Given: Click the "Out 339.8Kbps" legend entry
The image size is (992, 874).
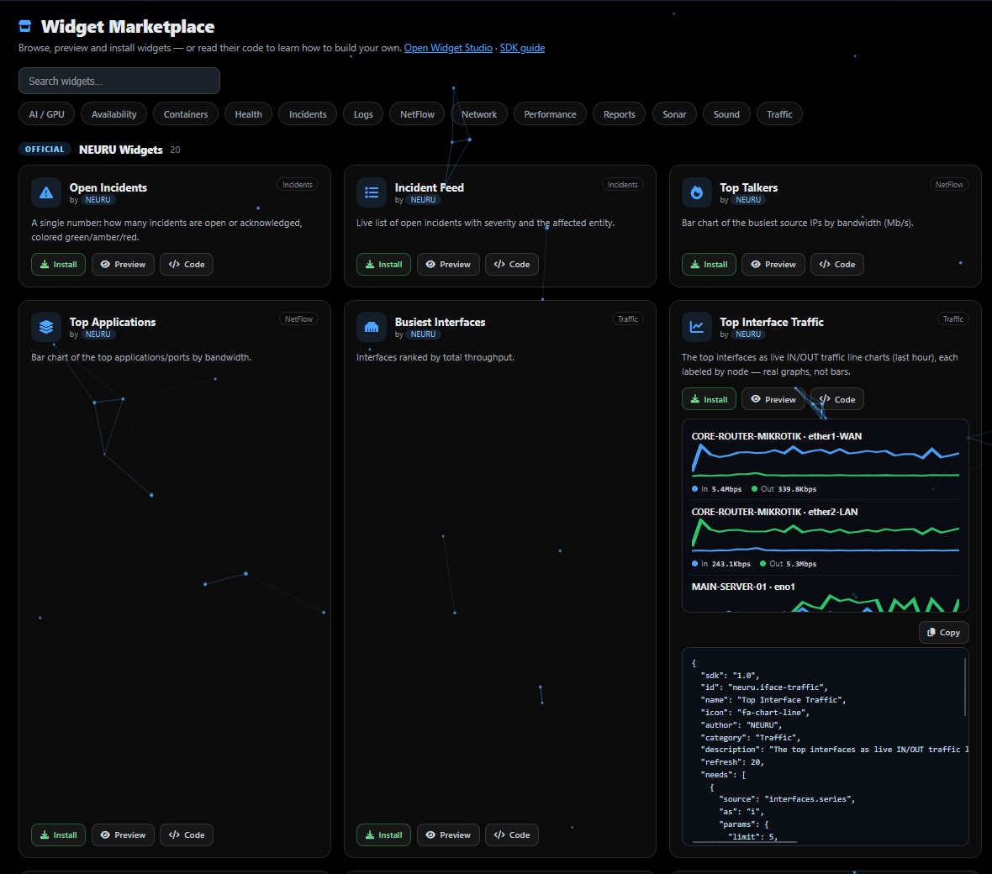Looking at the screenshot, I should tap(784, 489).
